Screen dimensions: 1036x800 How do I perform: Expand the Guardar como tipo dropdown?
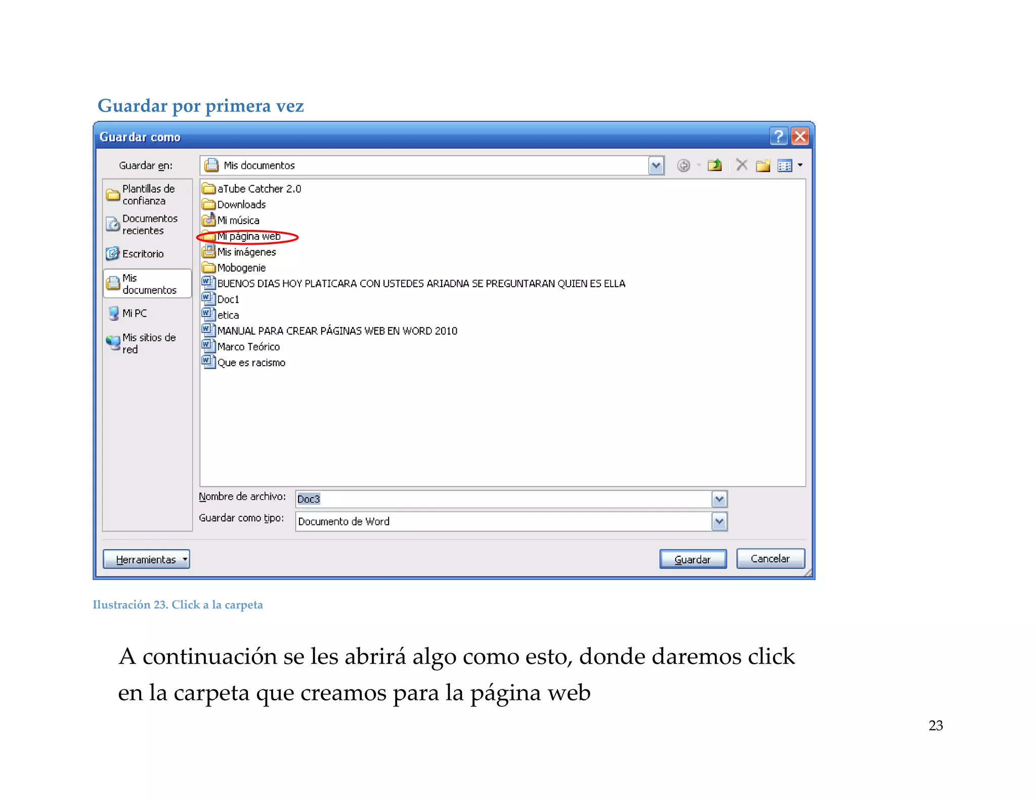pos(719,521)
